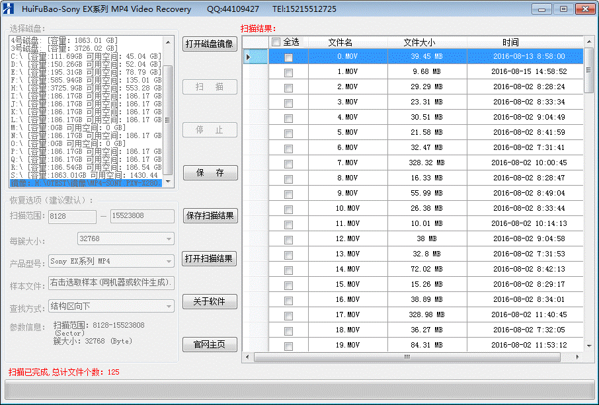Click the 328.32 MB size cell

pos(426,163)
